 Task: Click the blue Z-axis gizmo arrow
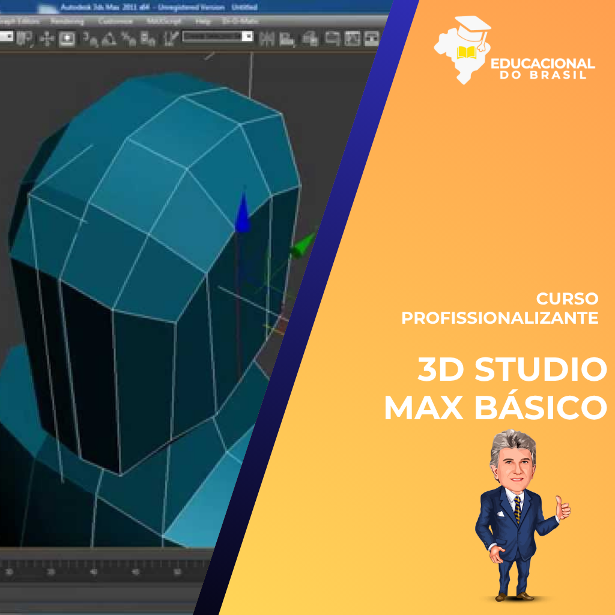click(242, 213)
